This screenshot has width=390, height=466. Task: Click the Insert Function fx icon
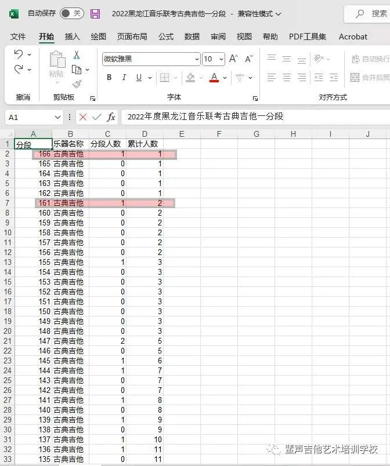[111, 117]
